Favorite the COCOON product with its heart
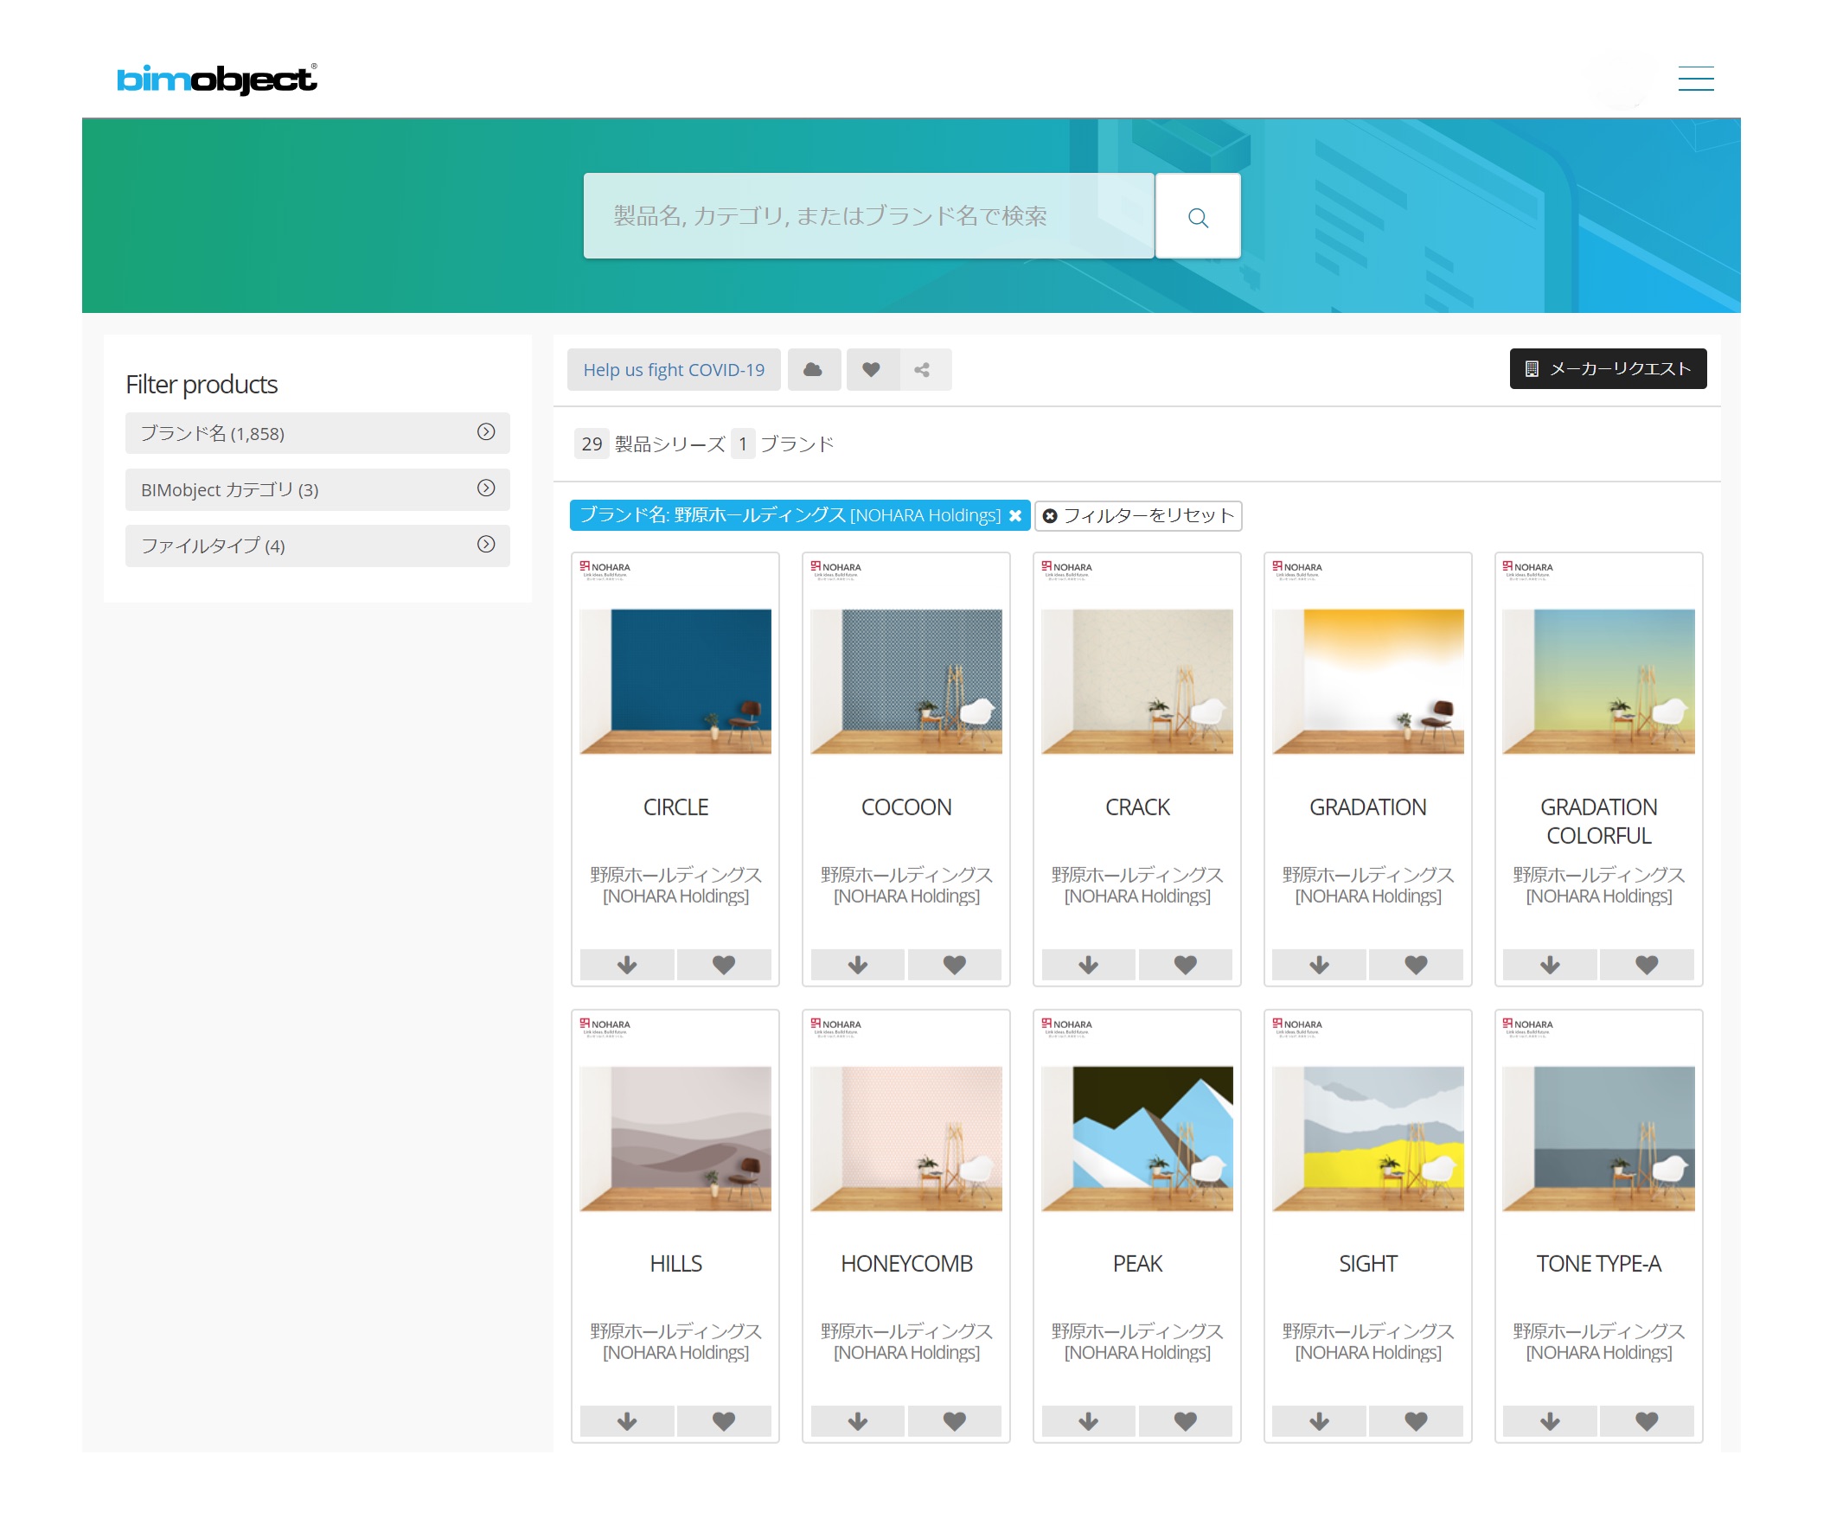 (x=955, y=964)
